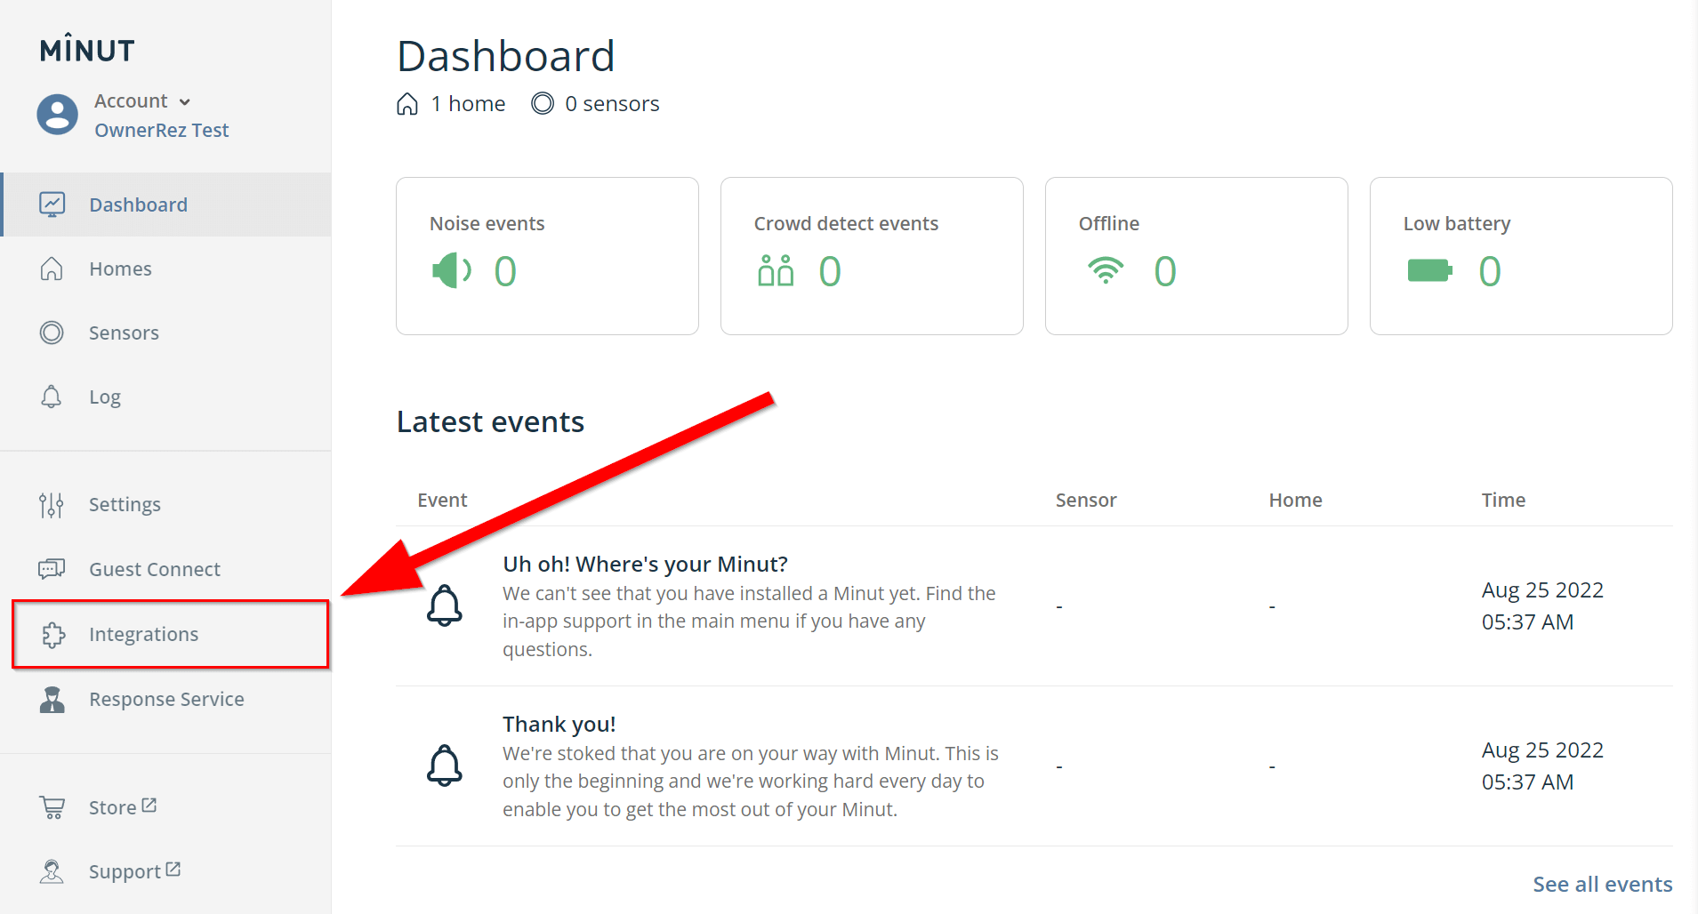Click the crowd detect people icon
Viewport: 1698px width, 914px height.
coord(776,270)
